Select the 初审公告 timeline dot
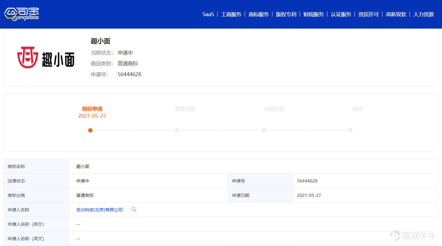 (x=177, y=130)
